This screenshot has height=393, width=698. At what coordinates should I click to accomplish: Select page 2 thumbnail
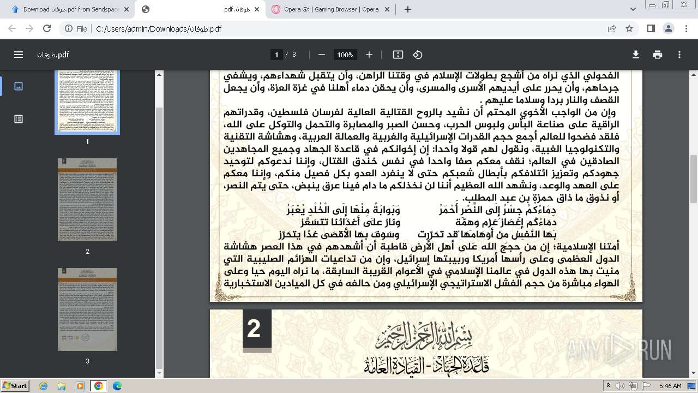point(87,200)
